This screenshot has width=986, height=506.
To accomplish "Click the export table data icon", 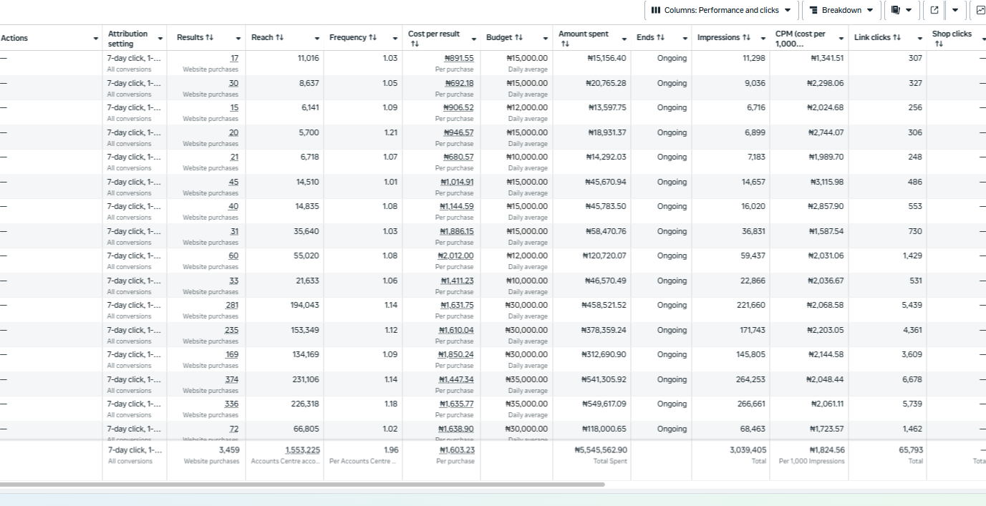I will coord(934,10).
